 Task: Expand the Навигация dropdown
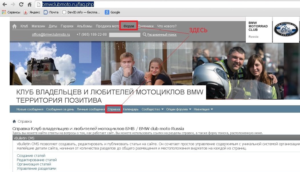(203, 109)
